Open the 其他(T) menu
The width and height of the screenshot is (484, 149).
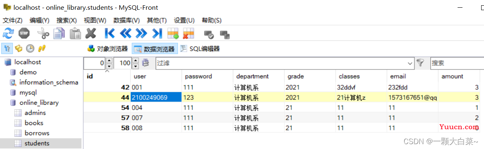tap(156, 20)
